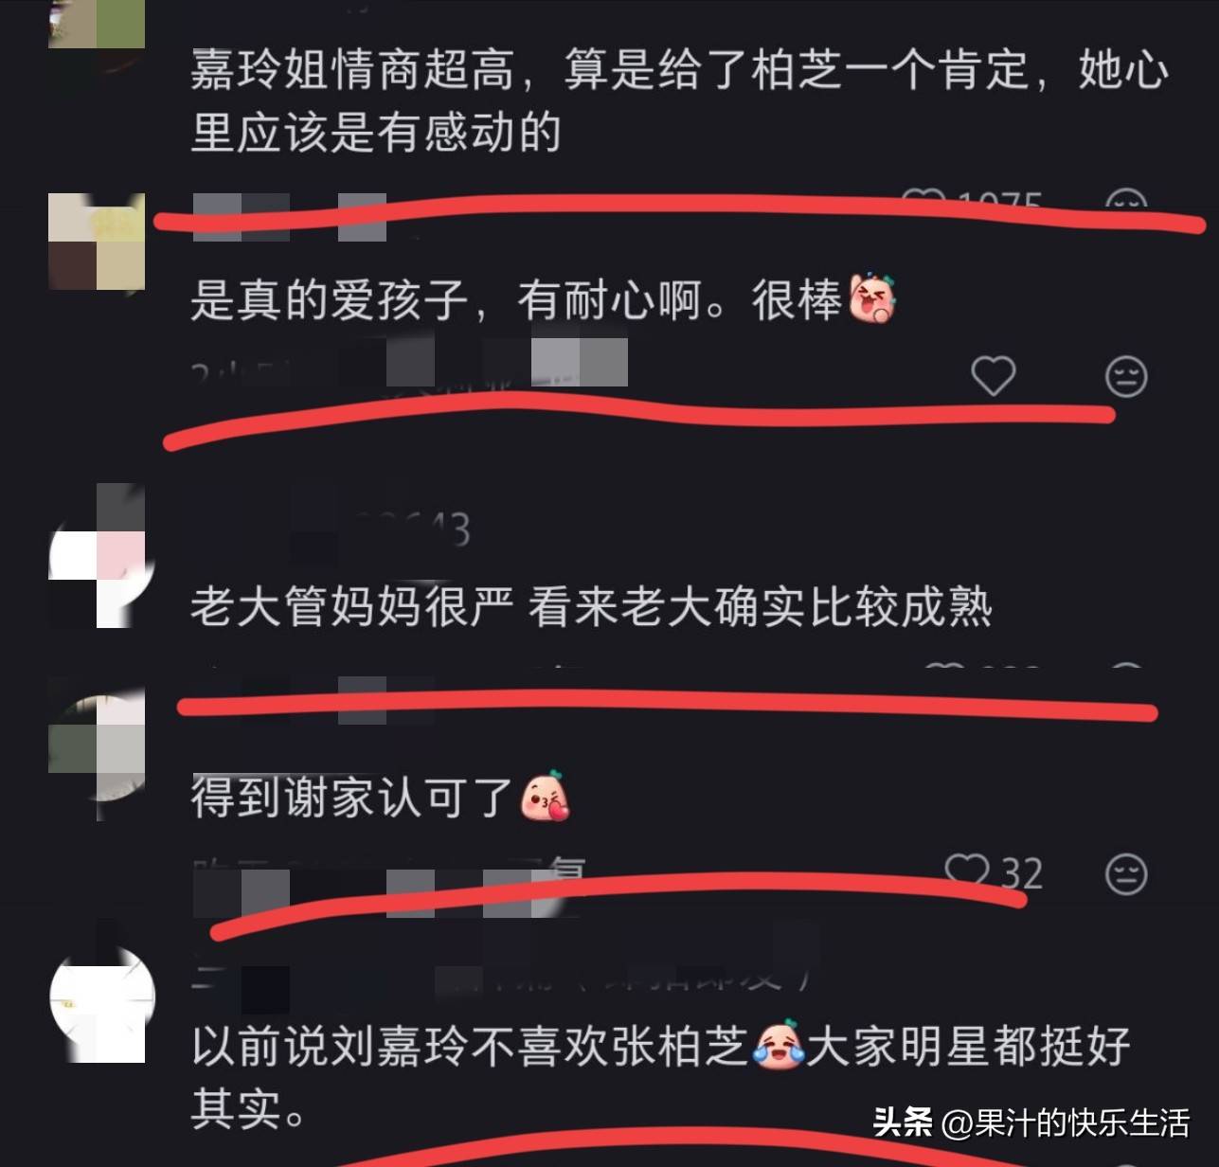Select the comment "老大管妈妈很严 看来老大确实比较成熟"
This screenshot has width=1219, height=1167.
591,606
